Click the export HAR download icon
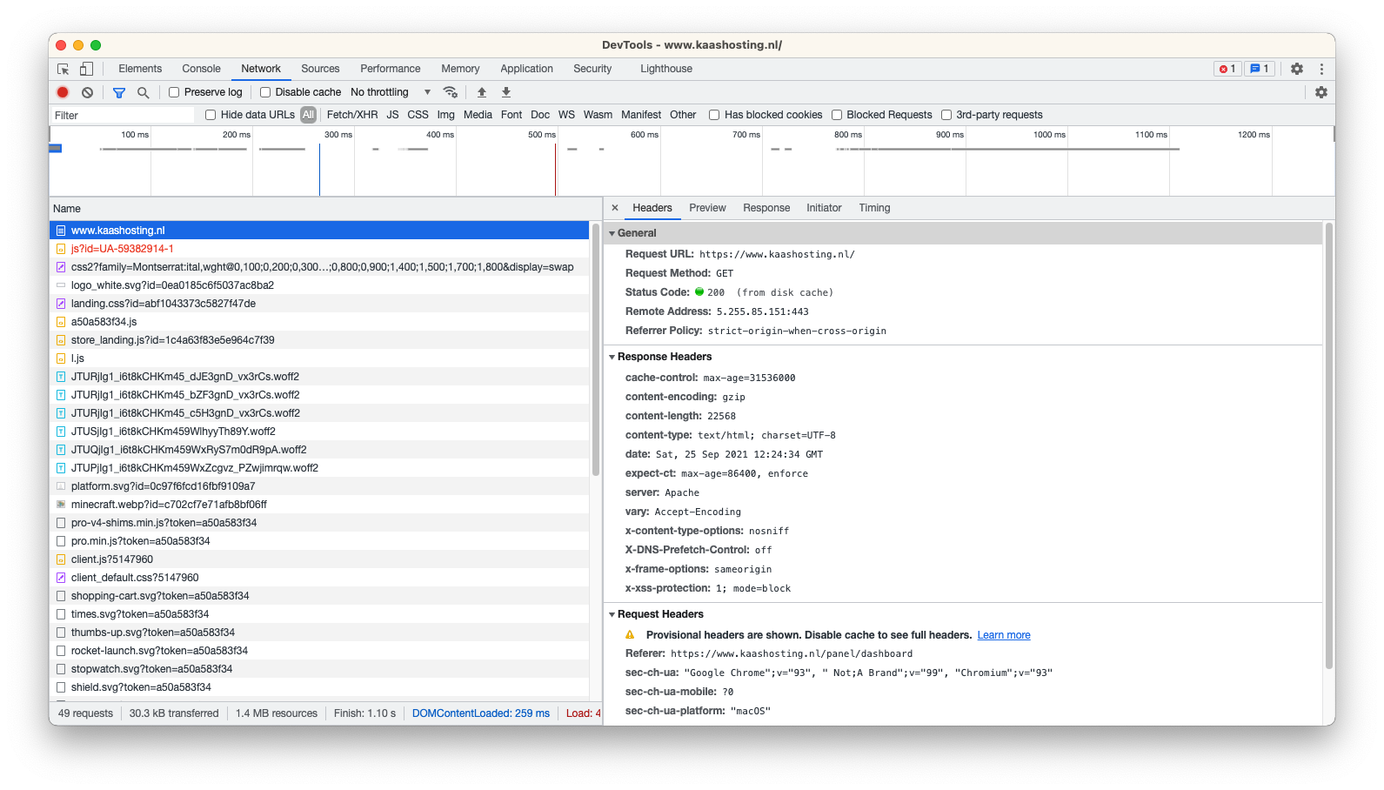 point(506,92)
